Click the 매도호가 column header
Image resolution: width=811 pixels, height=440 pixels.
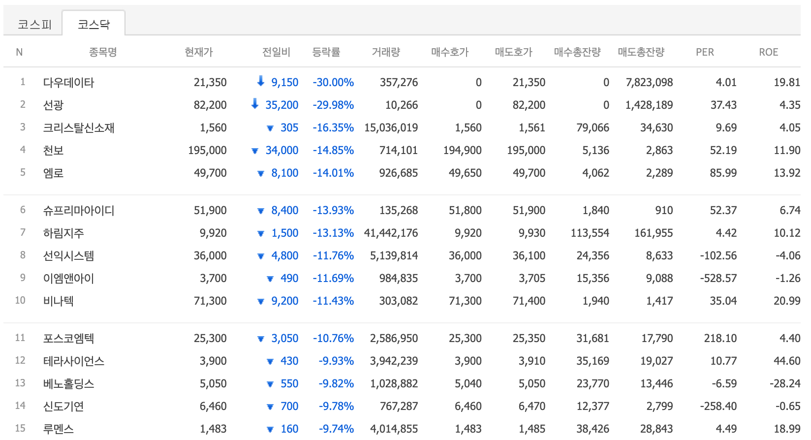coord(514,52)
